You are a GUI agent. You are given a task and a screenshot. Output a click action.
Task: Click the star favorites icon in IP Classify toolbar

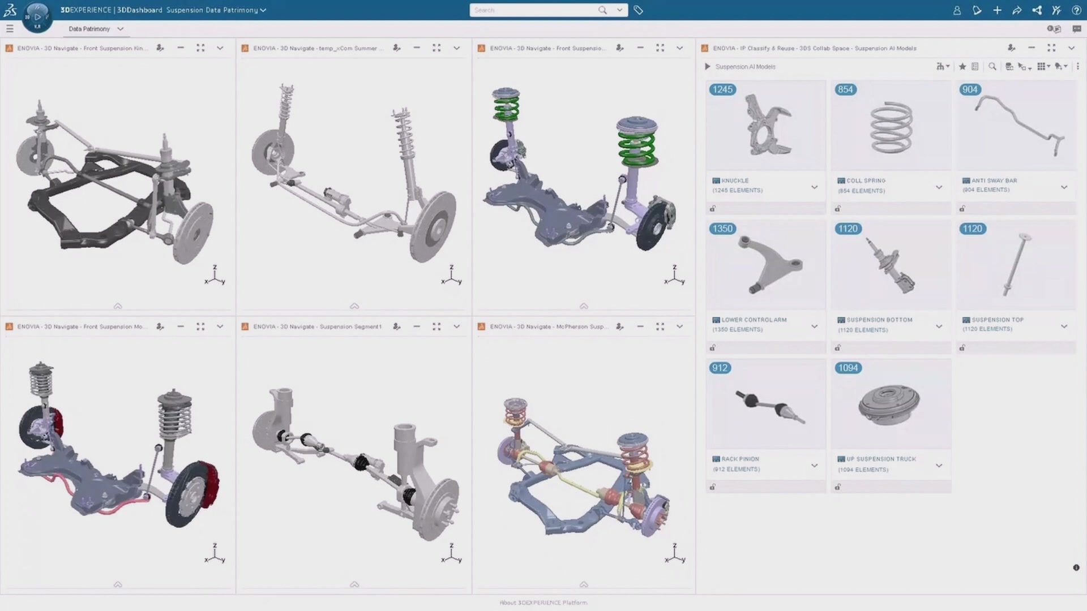tap(962, 67)
